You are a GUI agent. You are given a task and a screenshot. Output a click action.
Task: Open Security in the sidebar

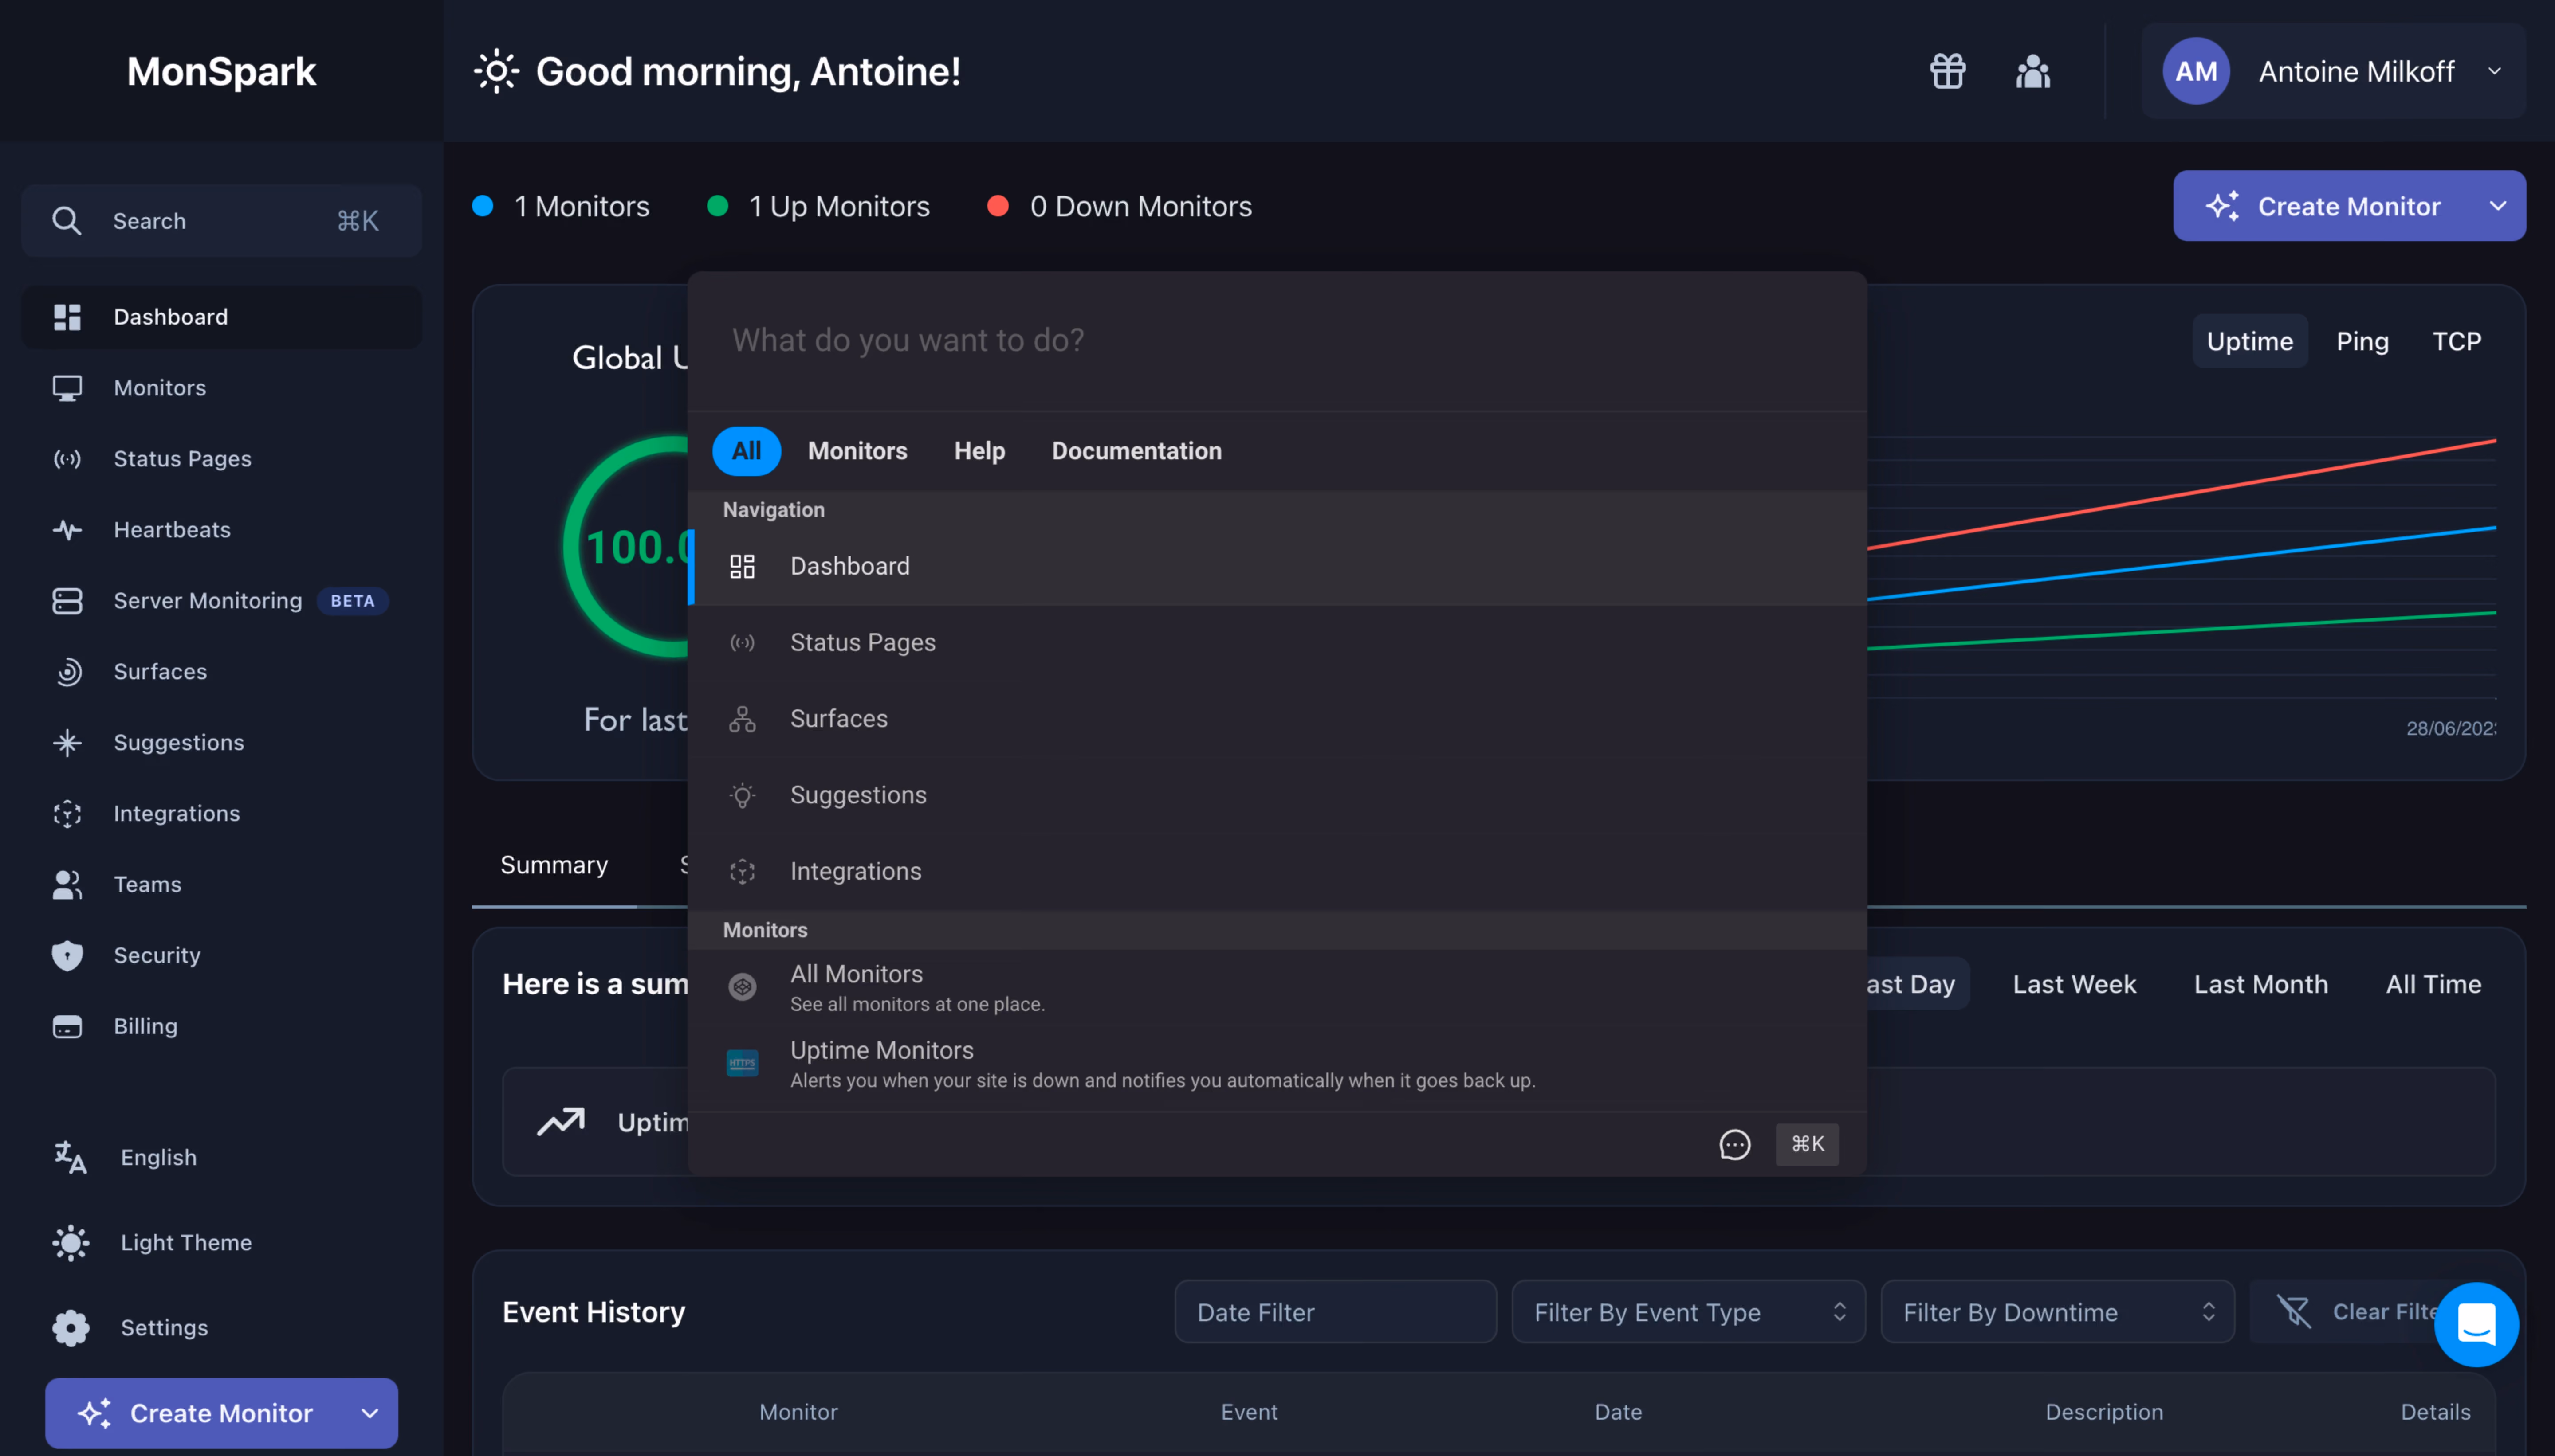click(221, 956)
